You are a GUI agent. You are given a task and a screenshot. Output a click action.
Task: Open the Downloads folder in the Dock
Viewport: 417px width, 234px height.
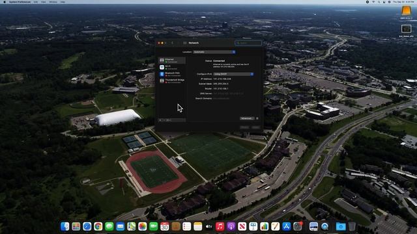(341, 226)
